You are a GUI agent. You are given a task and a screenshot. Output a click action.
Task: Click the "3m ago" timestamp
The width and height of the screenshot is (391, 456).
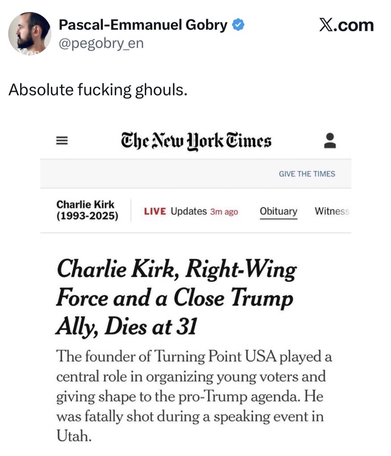[224, 212]
